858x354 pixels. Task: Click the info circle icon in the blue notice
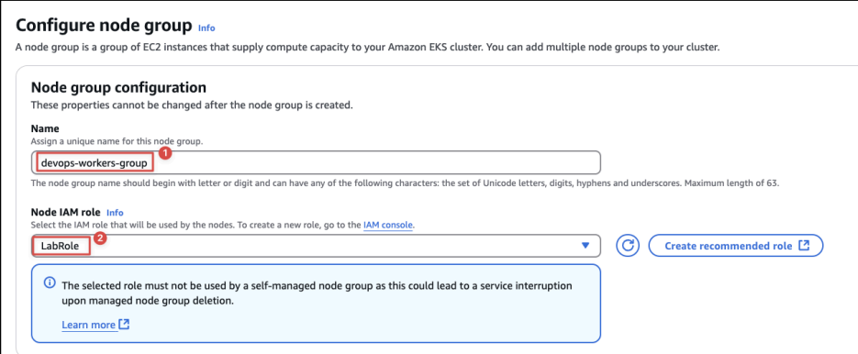click(50, 282)
